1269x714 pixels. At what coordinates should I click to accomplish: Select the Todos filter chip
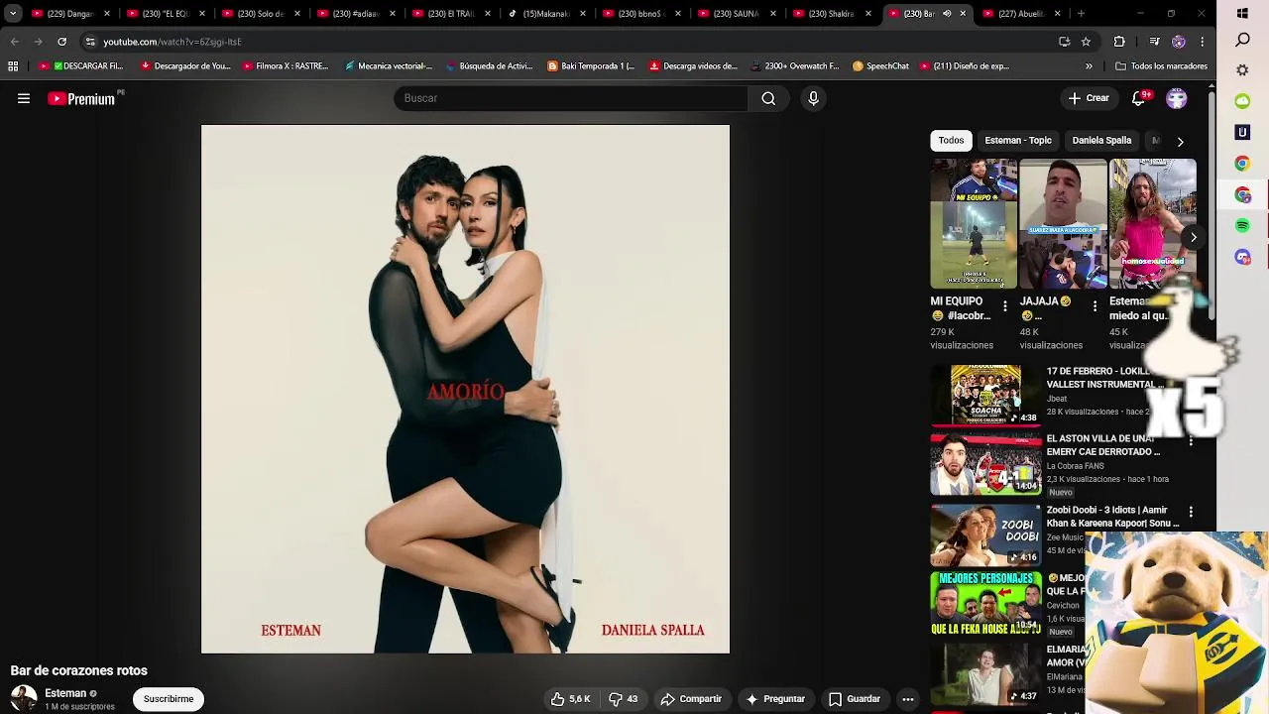[x=951, y=141]
